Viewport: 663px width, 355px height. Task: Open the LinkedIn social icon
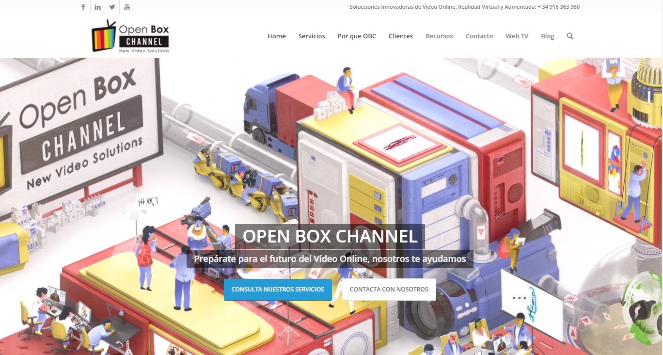click(x=97, y=7)
